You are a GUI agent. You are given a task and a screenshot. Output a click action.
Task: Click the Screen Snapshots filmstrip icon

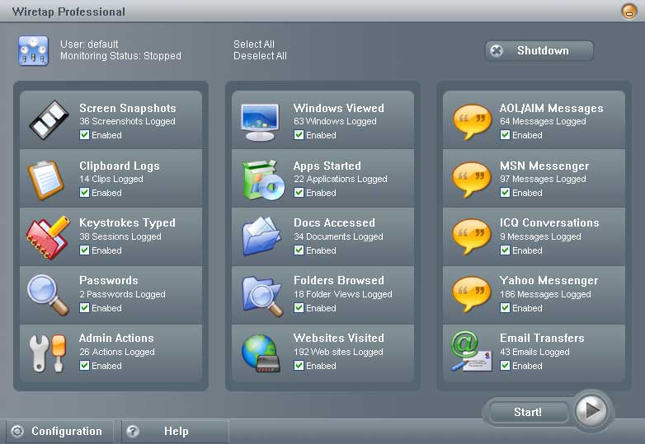(x=49, y=120)
